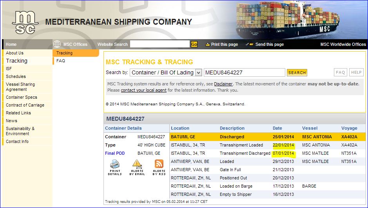Image resolution: width=368 pixels, height=208 pixels.
Task: Follow the contact your local agent link
Action: click(143, 90)
